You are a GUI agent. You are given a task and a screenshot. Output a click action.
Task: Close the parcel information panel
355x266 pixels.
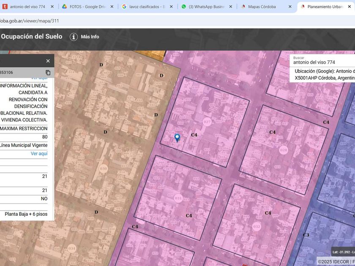tap(48, 61)
